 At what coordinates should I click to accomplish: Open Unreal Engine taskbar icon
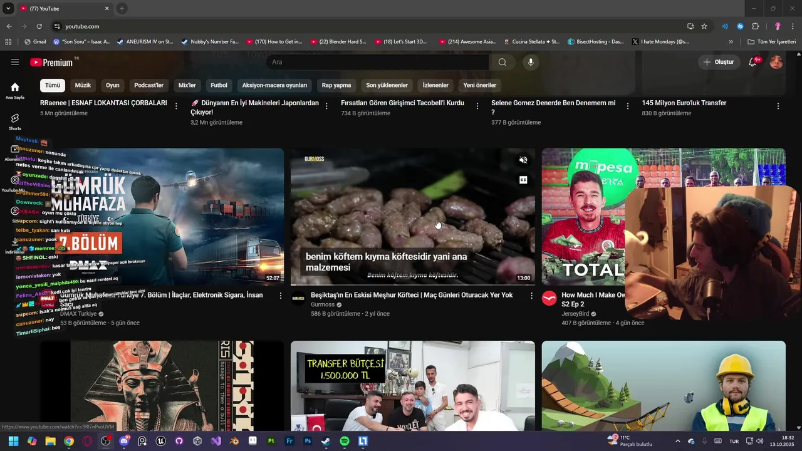pyautogui.click(x=161, y=441)
